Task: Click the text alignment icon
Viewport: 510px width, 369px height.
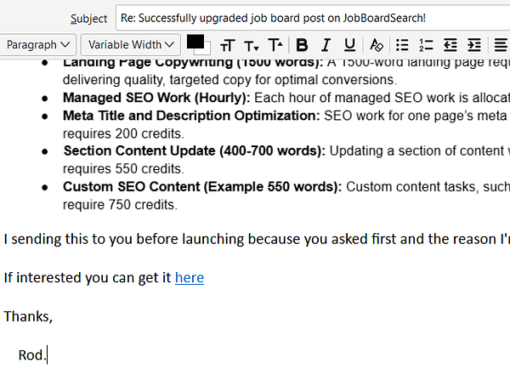Action: [500, 45]
